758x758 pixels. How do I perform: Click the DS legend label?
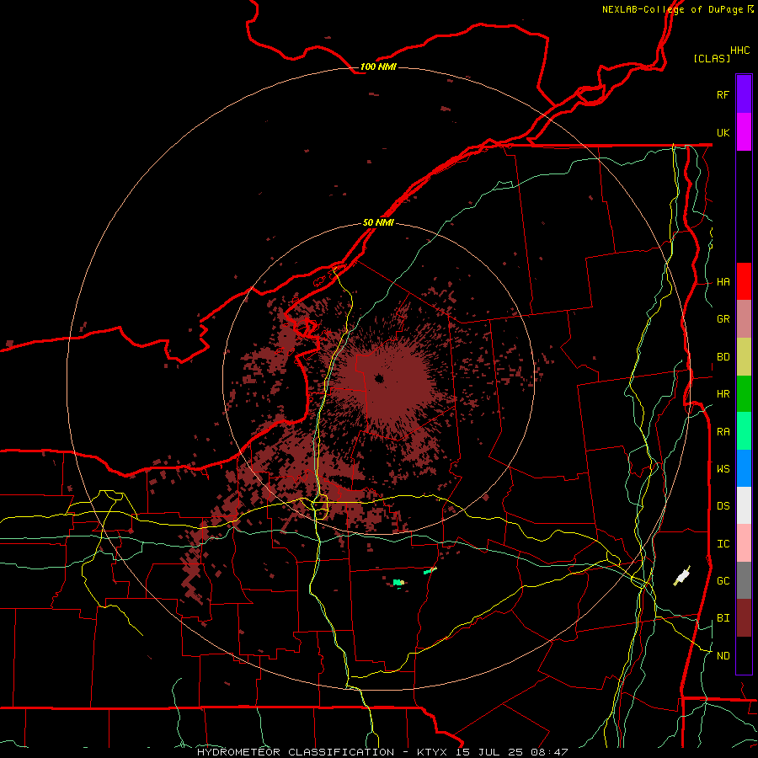point(723,506)
